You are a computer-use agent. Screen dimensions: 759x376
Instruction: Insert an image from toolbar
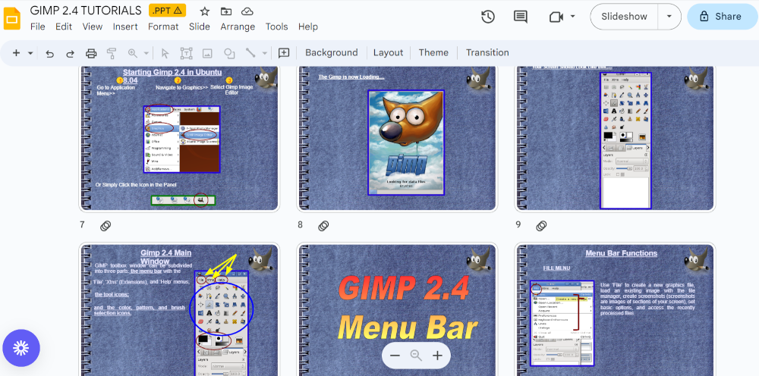click(x=207, y=53)
